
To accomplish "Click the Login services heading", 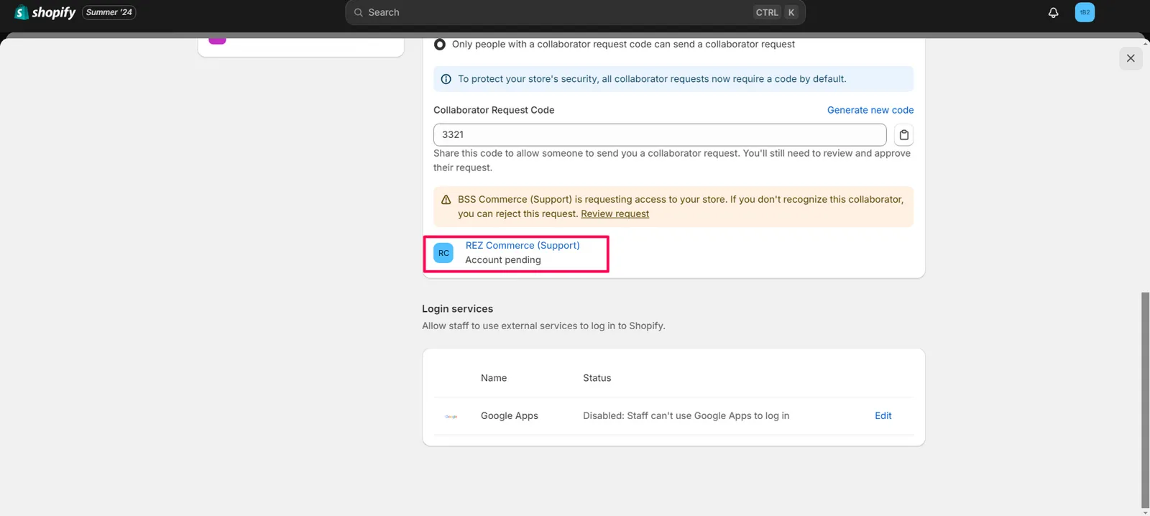I will (457, 308).
